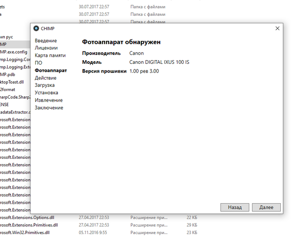Go to the Загрузка step
Image resolution: width=308 pixels, height=238 pixels.
click(44, 85)
